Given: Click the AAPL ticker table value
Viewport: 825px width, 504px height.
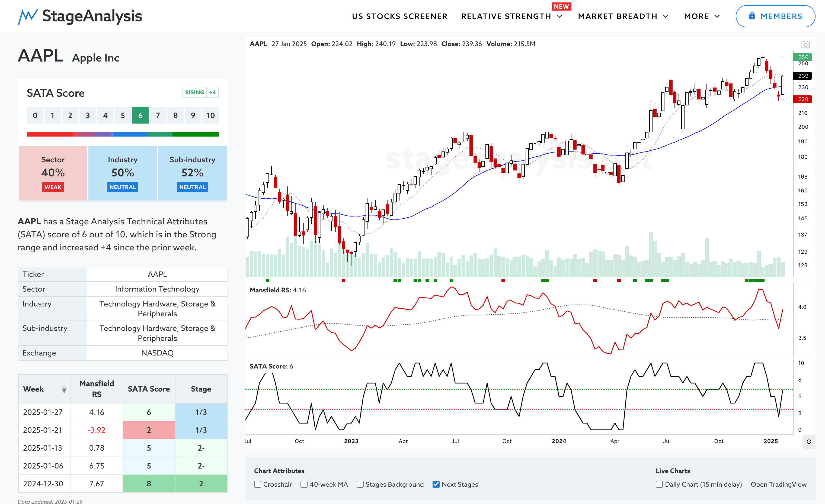Looking at the screenshot, I should [x=157, y=274].
